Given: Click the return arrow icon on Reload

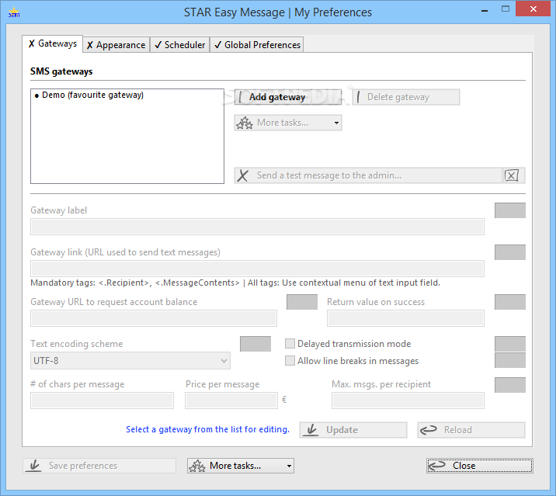Looking at the screenshot, I should [x=429, y=430].
